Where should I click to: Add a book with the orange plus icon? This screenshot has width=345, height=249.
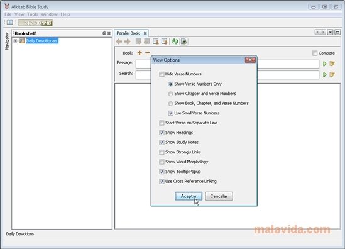[x=140, y=53]
